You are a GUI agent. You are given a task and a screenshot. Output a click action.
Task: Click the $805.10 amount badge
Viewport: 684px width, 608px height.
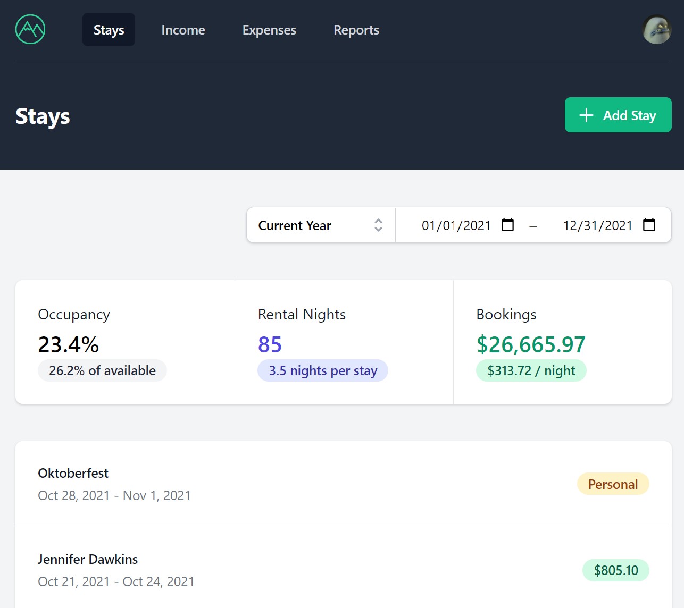(x=615, y=570)
